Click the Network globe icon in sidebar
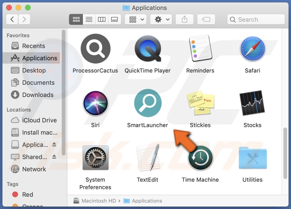Viewport: 291px width, 209px height. pyautogui.click(x=15, y=169)
